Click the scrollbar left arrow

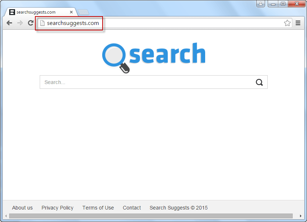pos(6,216)
